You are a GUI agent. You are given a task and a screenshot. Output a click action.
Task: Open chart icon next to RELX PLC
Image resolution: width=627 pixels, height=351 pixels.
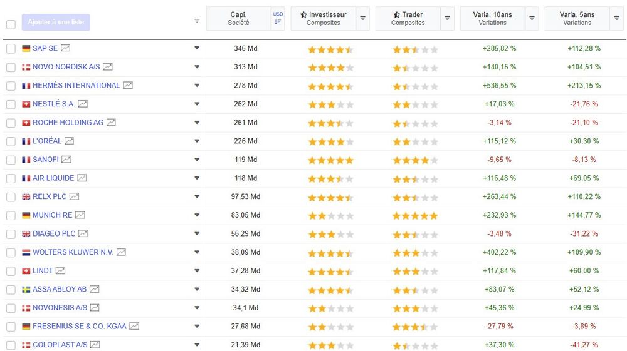click(75, 196)
